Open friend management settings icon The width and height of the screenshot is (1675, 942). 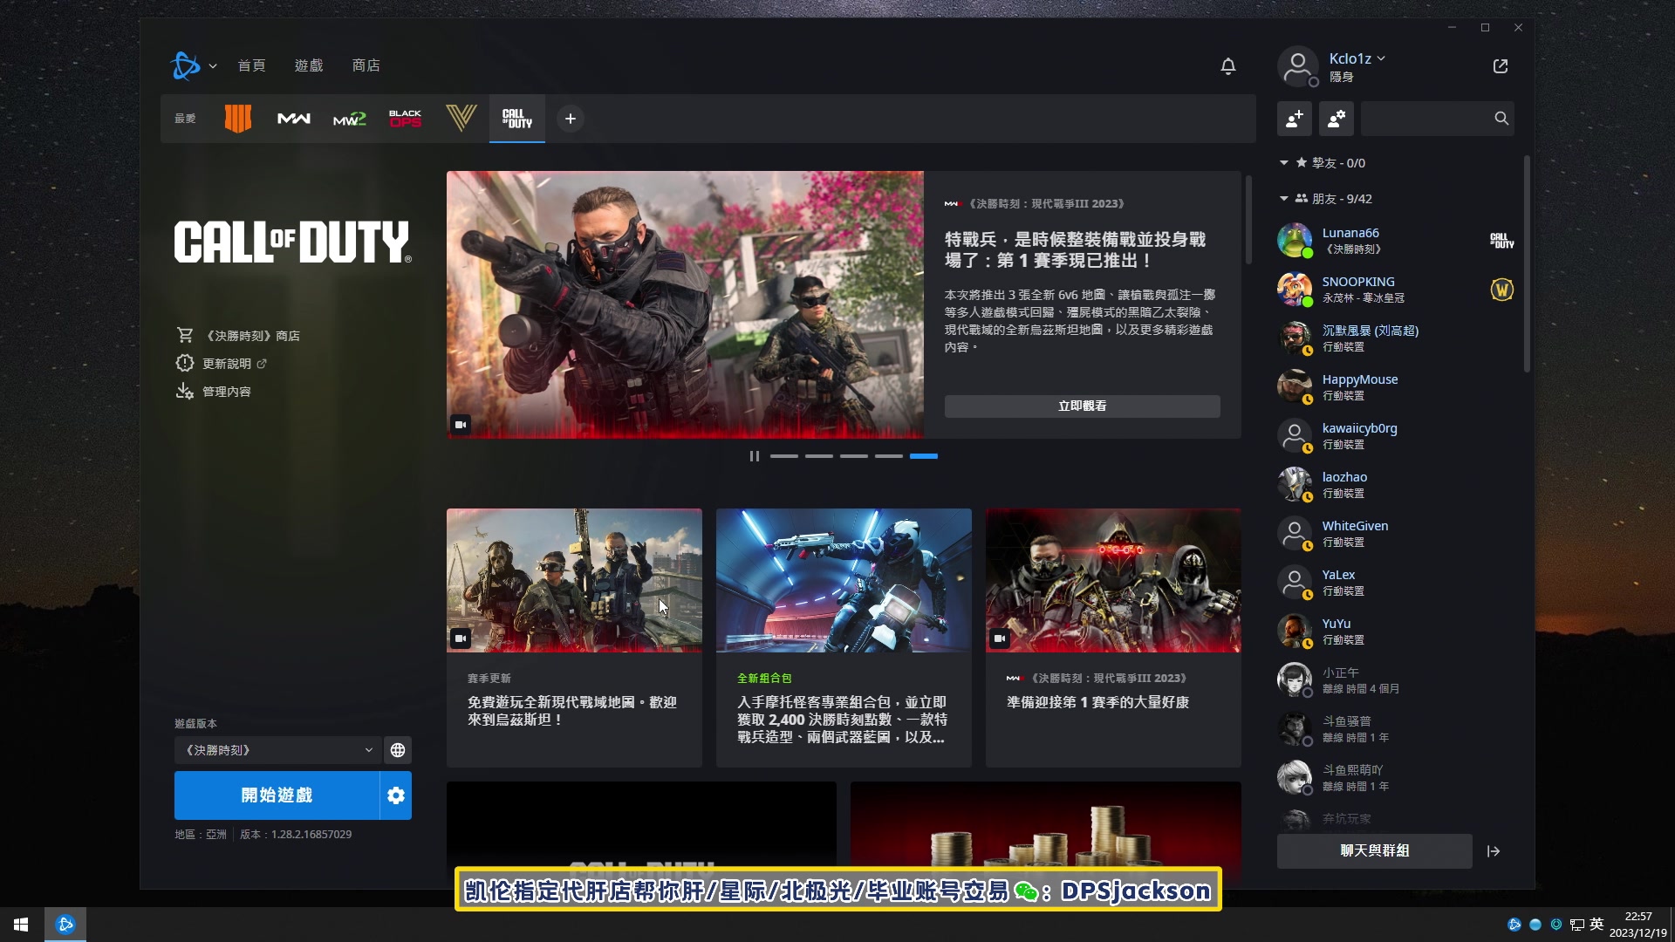pos(1337,119)
